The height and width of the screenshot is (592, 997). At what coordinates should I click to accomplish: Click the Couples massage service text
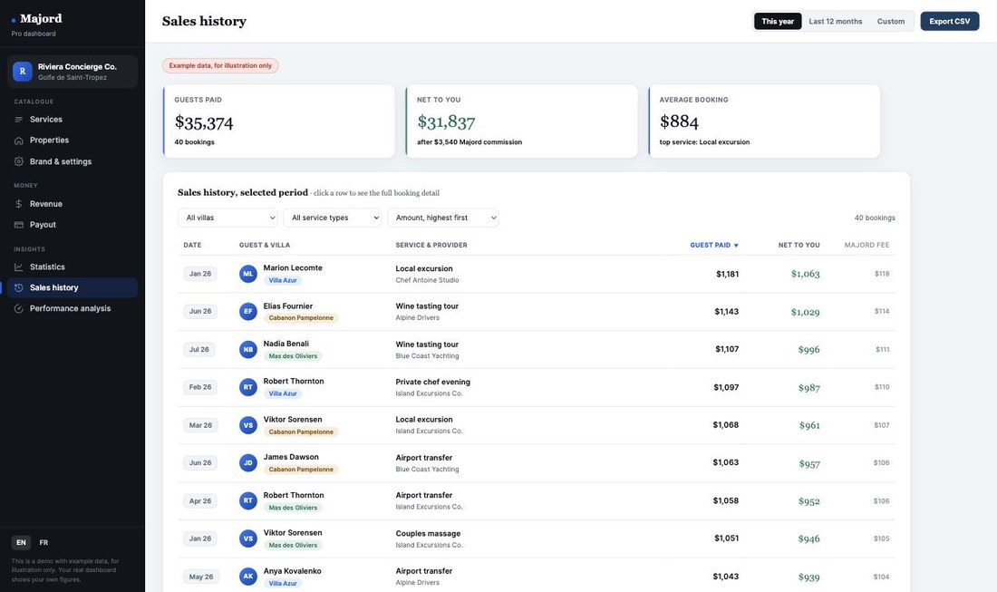coord(428,533)
